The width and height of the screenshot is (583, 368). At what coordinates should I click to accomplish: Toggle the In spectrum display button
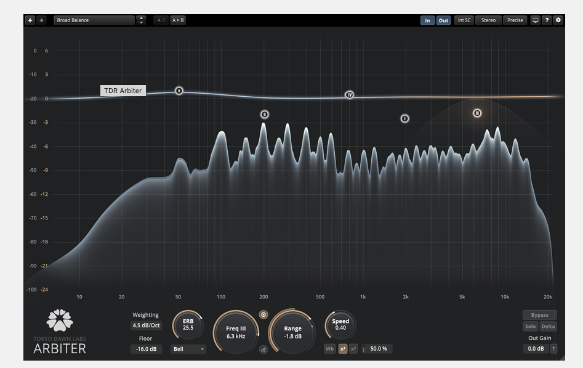point(427,20)
